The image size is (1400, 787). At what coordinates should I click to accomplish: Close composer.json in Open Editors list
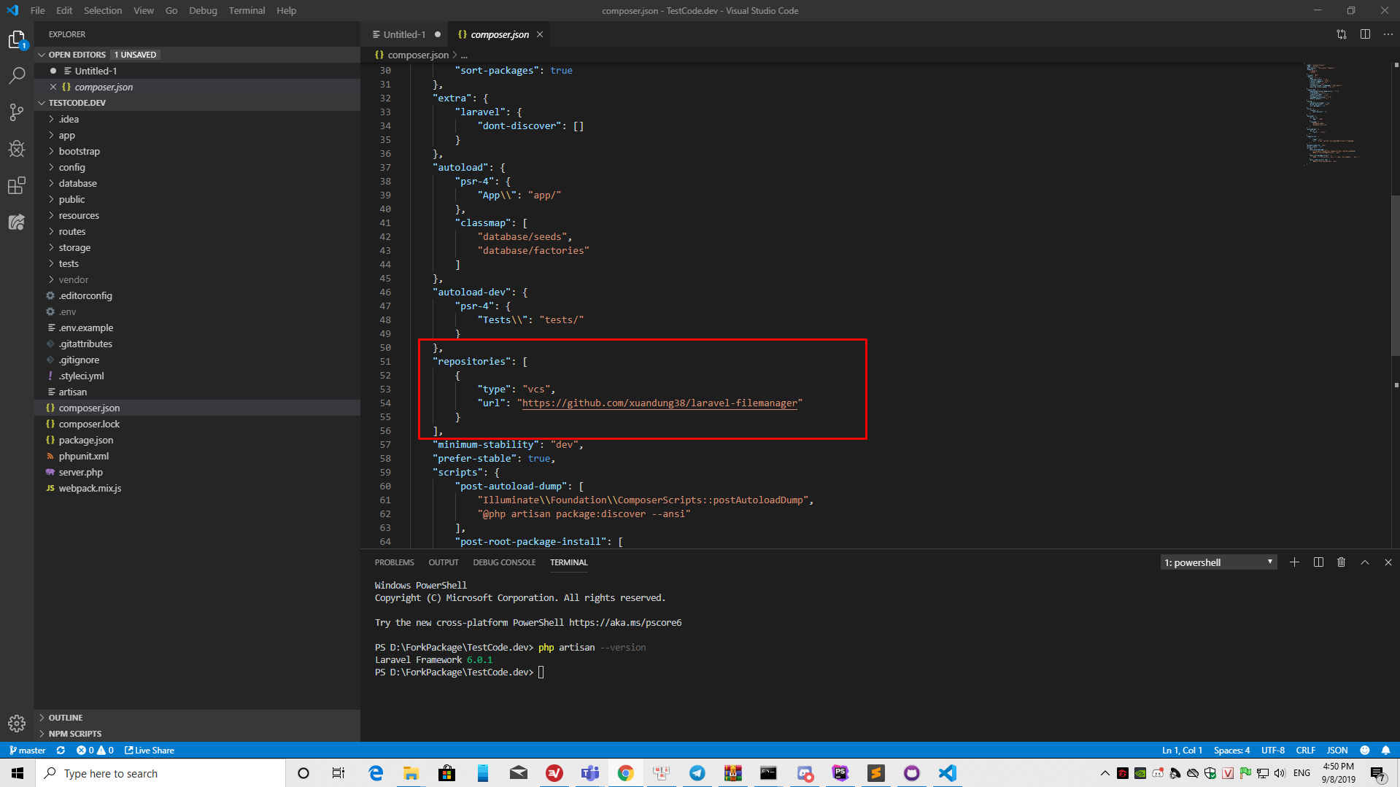[53, 87]
